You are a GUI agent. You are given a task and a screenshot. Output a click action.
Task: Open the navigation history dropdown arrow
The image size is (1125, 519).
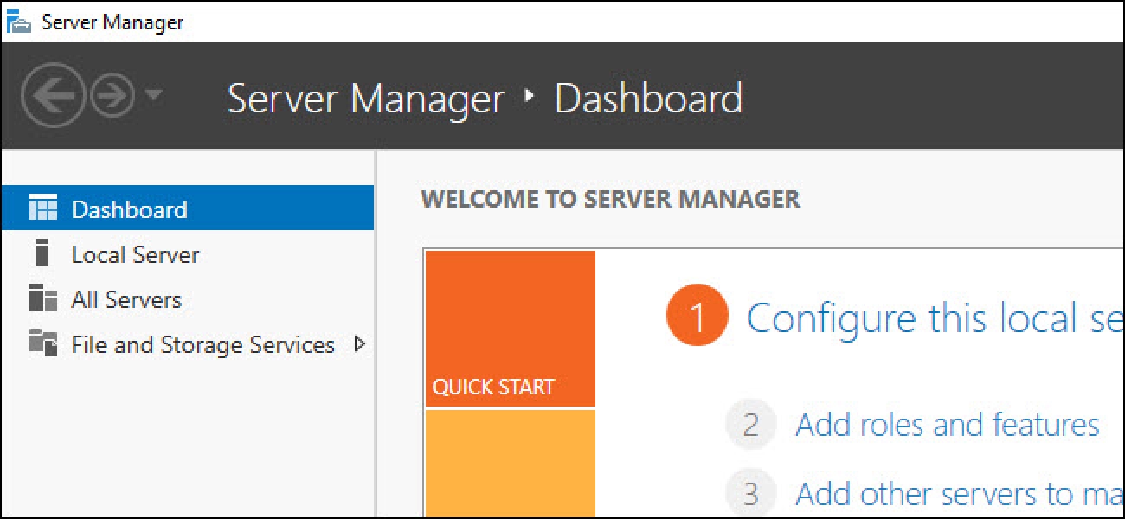coord(152,94)
